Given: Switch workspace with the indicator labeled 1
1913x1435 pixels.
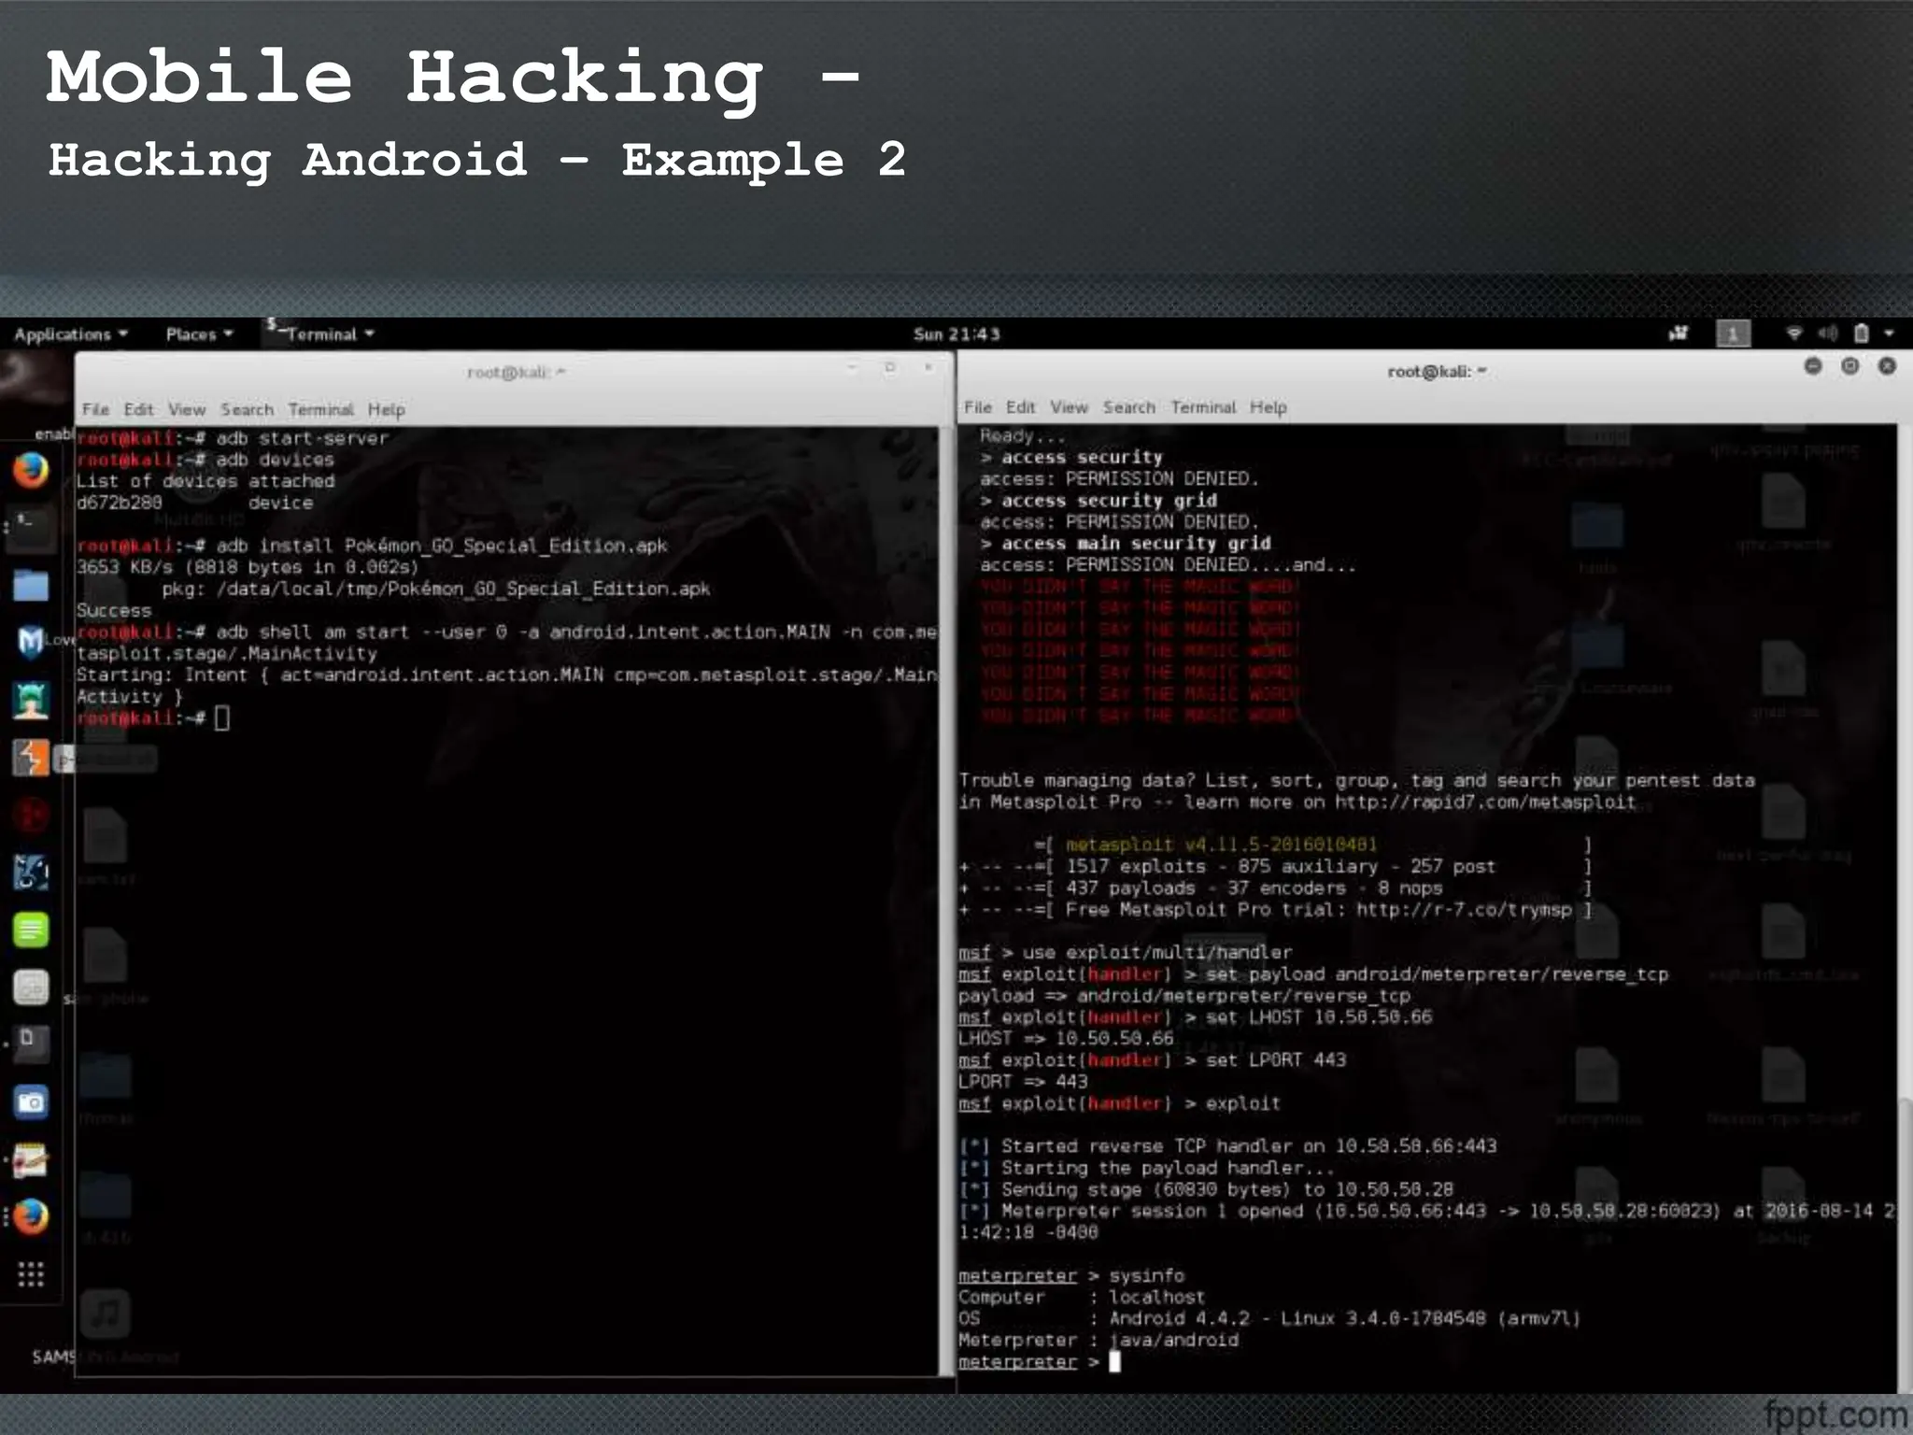Looking at the screenshot, I should 1733,334.
